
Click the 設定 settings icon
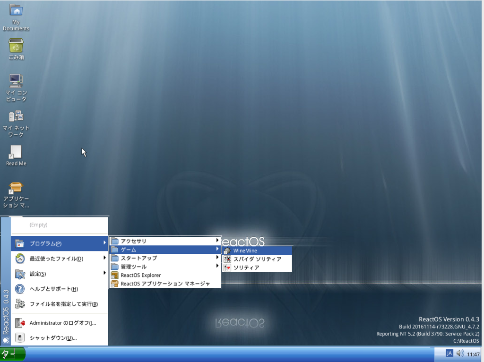[x=20, y=274]
